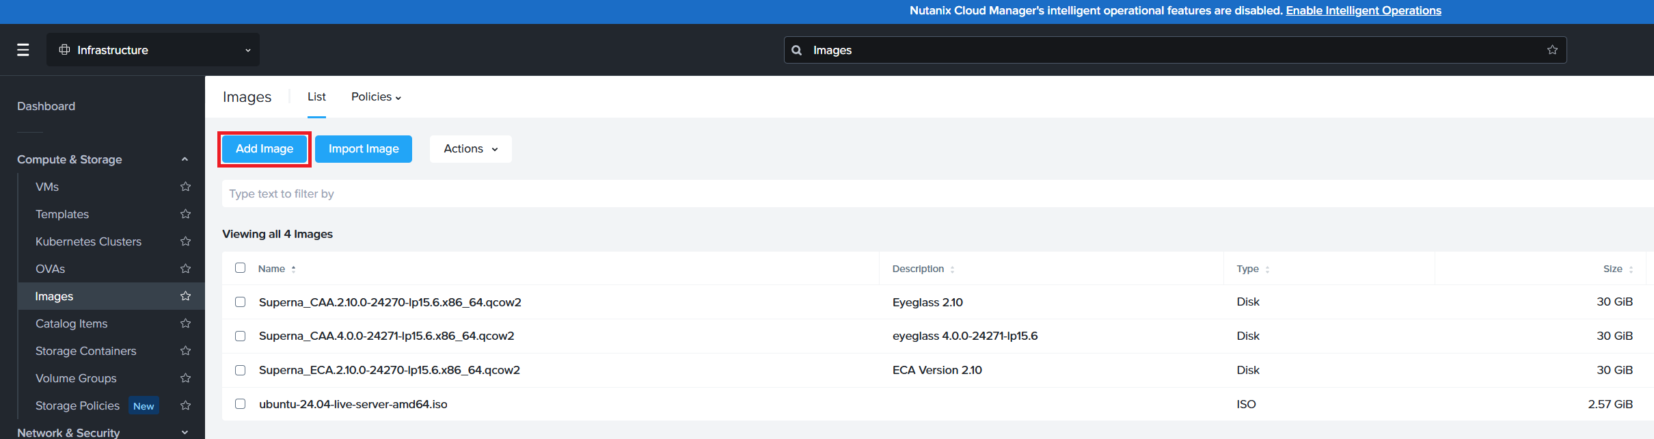The width and height of the screenshot is (1654, 439).
Task: Favorite the Templates entry star
Action: pyautogui.click(x=185, y=214)
